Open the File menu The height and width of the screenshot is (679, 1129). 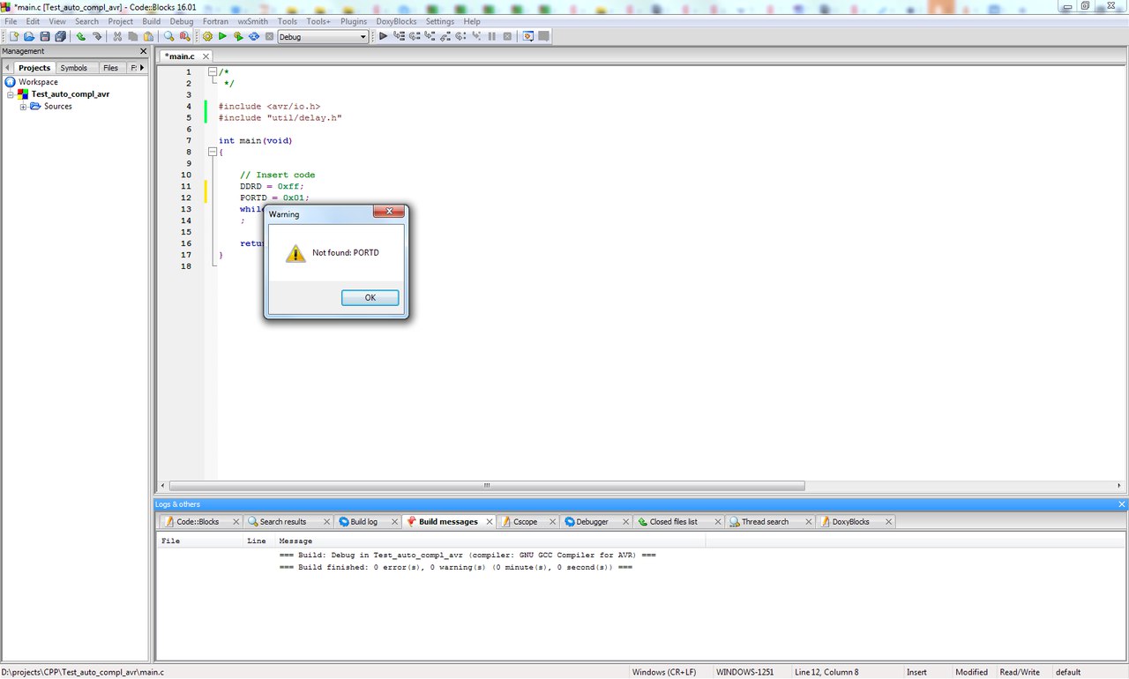pos(11,21)
